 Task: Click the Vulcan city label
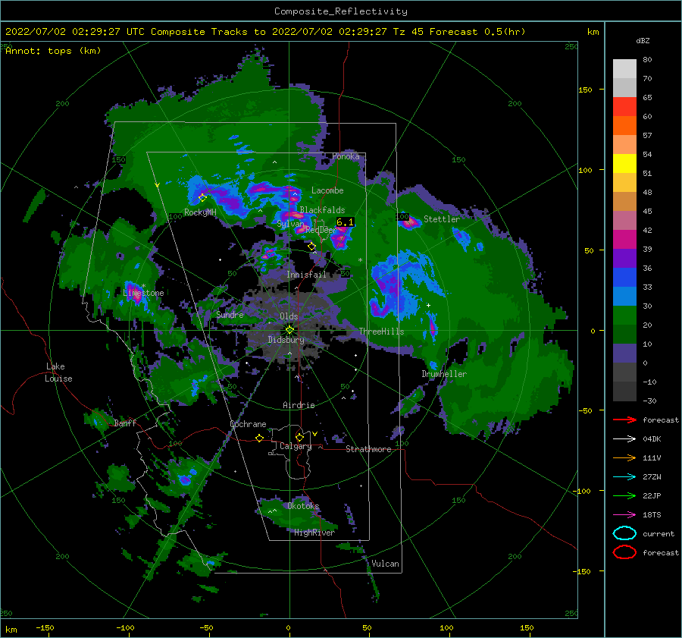pyautogui.click(x=385, y=564)
